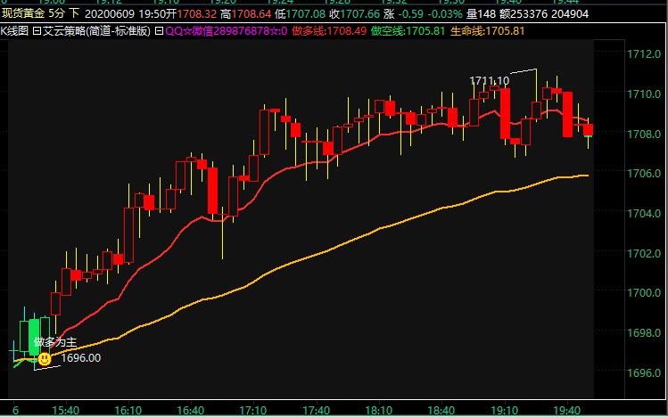The image size is (668, 417).
Task: Click the 下 arrow next to period
Action: [x=74, y=14]
